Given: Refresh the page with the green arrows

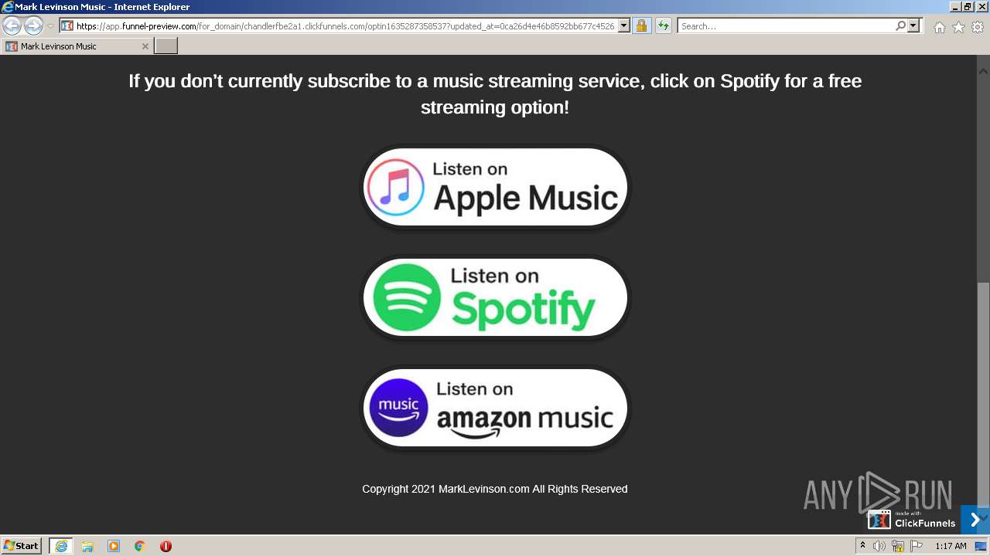Looking at the screenshot, I should pyautogui.click(x=663, y=26).
